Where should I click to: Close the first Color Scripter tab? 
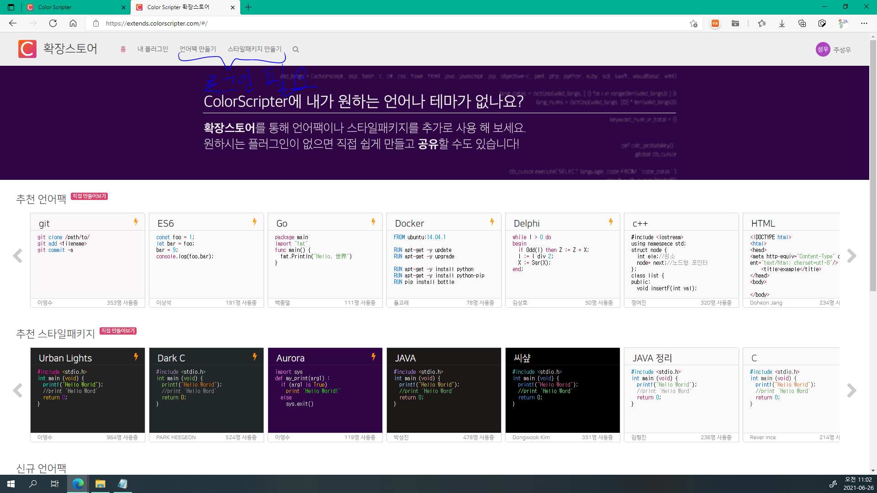click(x=123, y=7)
